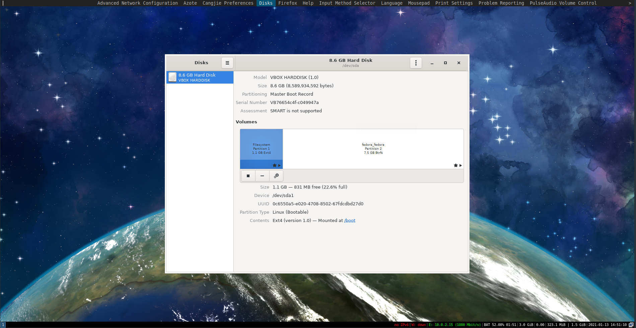Click disk size 8.6 GB (8,589,934,592 bytes)
636x328 pixels.
coord(302,86)
